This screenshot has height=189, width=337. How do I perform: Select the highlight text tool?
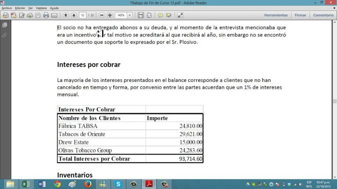(x=168, y=15)
